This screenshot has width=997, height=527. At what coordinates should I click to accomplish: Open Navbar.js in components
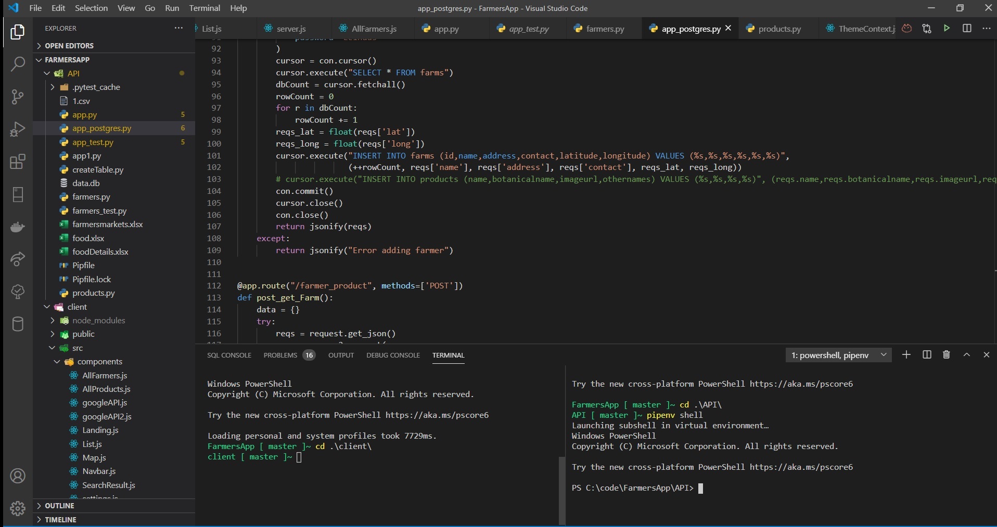pyautogui.click(x=114, y=471)
